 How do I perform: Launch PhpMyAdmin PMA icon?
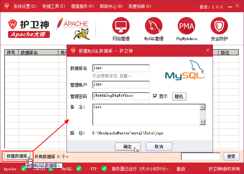[186, 26]
